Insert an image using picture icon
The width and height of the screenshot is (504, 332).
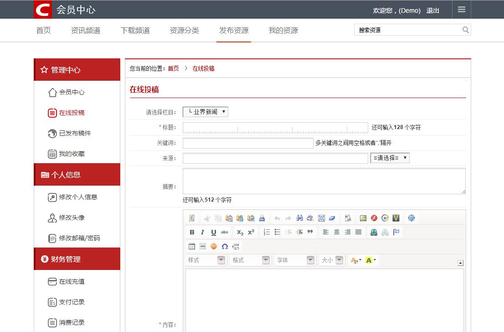point(363,218)
